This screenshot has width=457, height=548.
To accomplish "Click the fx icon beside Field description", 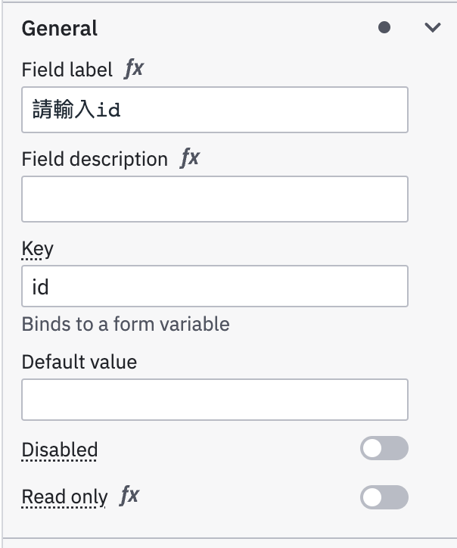I will click(189, 158).
